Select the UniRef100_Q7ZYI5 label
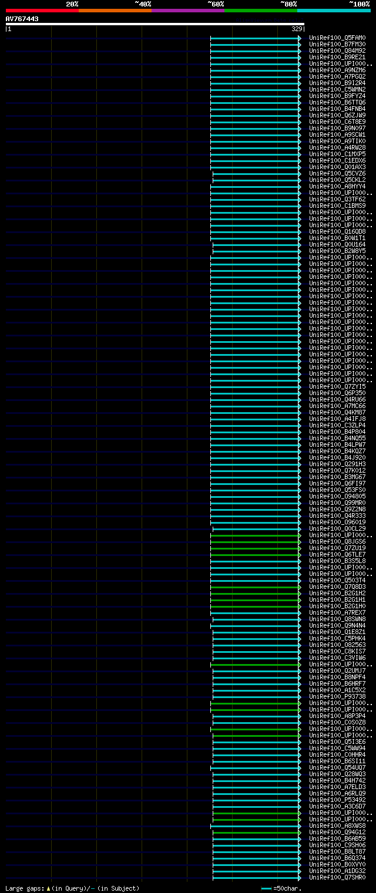Viewport: 376px width, 893px height. coord(337,387)
